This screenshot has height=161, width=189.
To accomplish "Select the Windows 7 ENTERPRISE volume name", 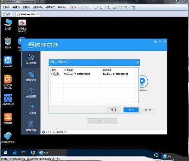I will (77, 74).
